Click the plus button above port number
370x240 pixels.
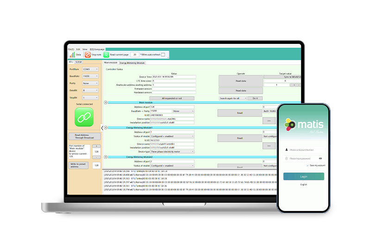click(x=97, y=146)
